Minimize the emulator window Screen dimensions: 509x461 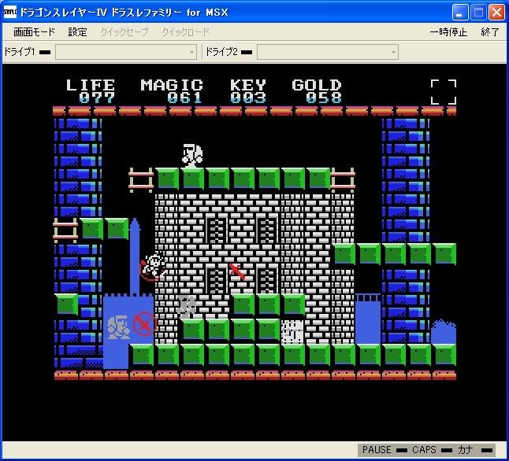(x=460, y=13)
